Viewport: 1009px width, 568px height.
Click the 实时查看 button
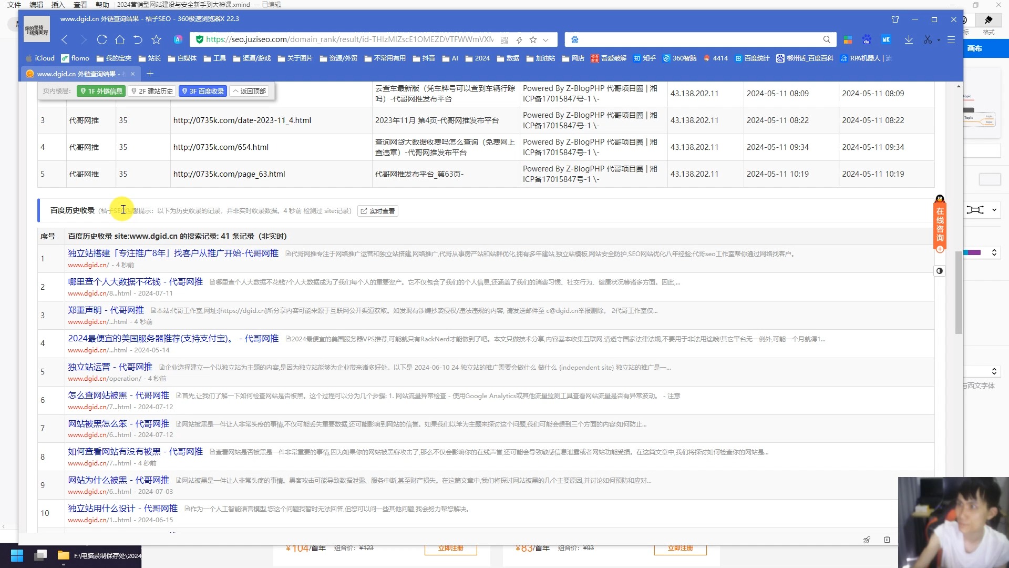378,211
